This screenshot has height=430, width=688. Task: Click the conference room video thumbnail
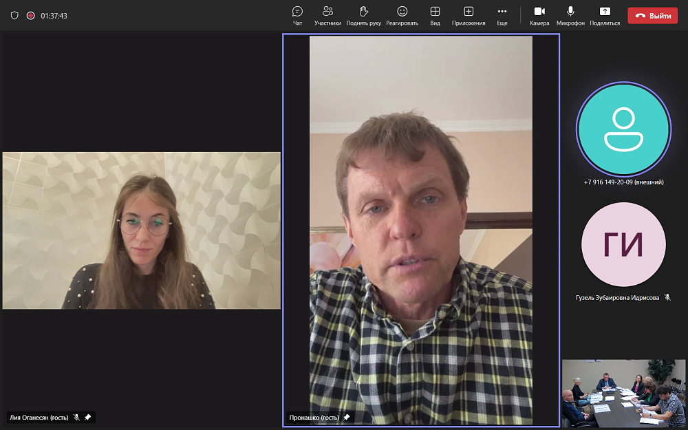click(623, 393)
